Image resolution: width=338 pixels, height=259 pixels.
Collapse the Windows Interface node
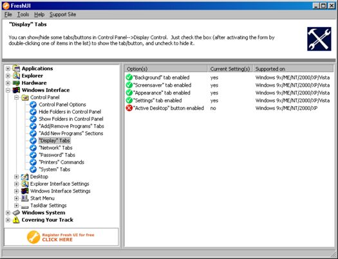[x=8, y=90]
